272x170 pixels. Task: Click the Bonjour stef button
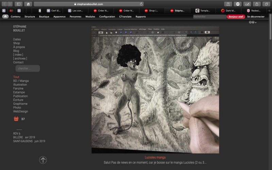pos(236,16)
